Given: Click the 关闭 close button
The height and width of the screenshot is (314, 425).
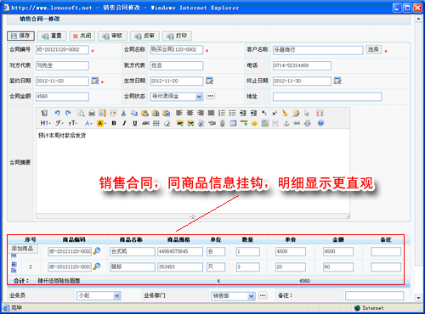Looking at the screenshot, I should click(82, 36).
